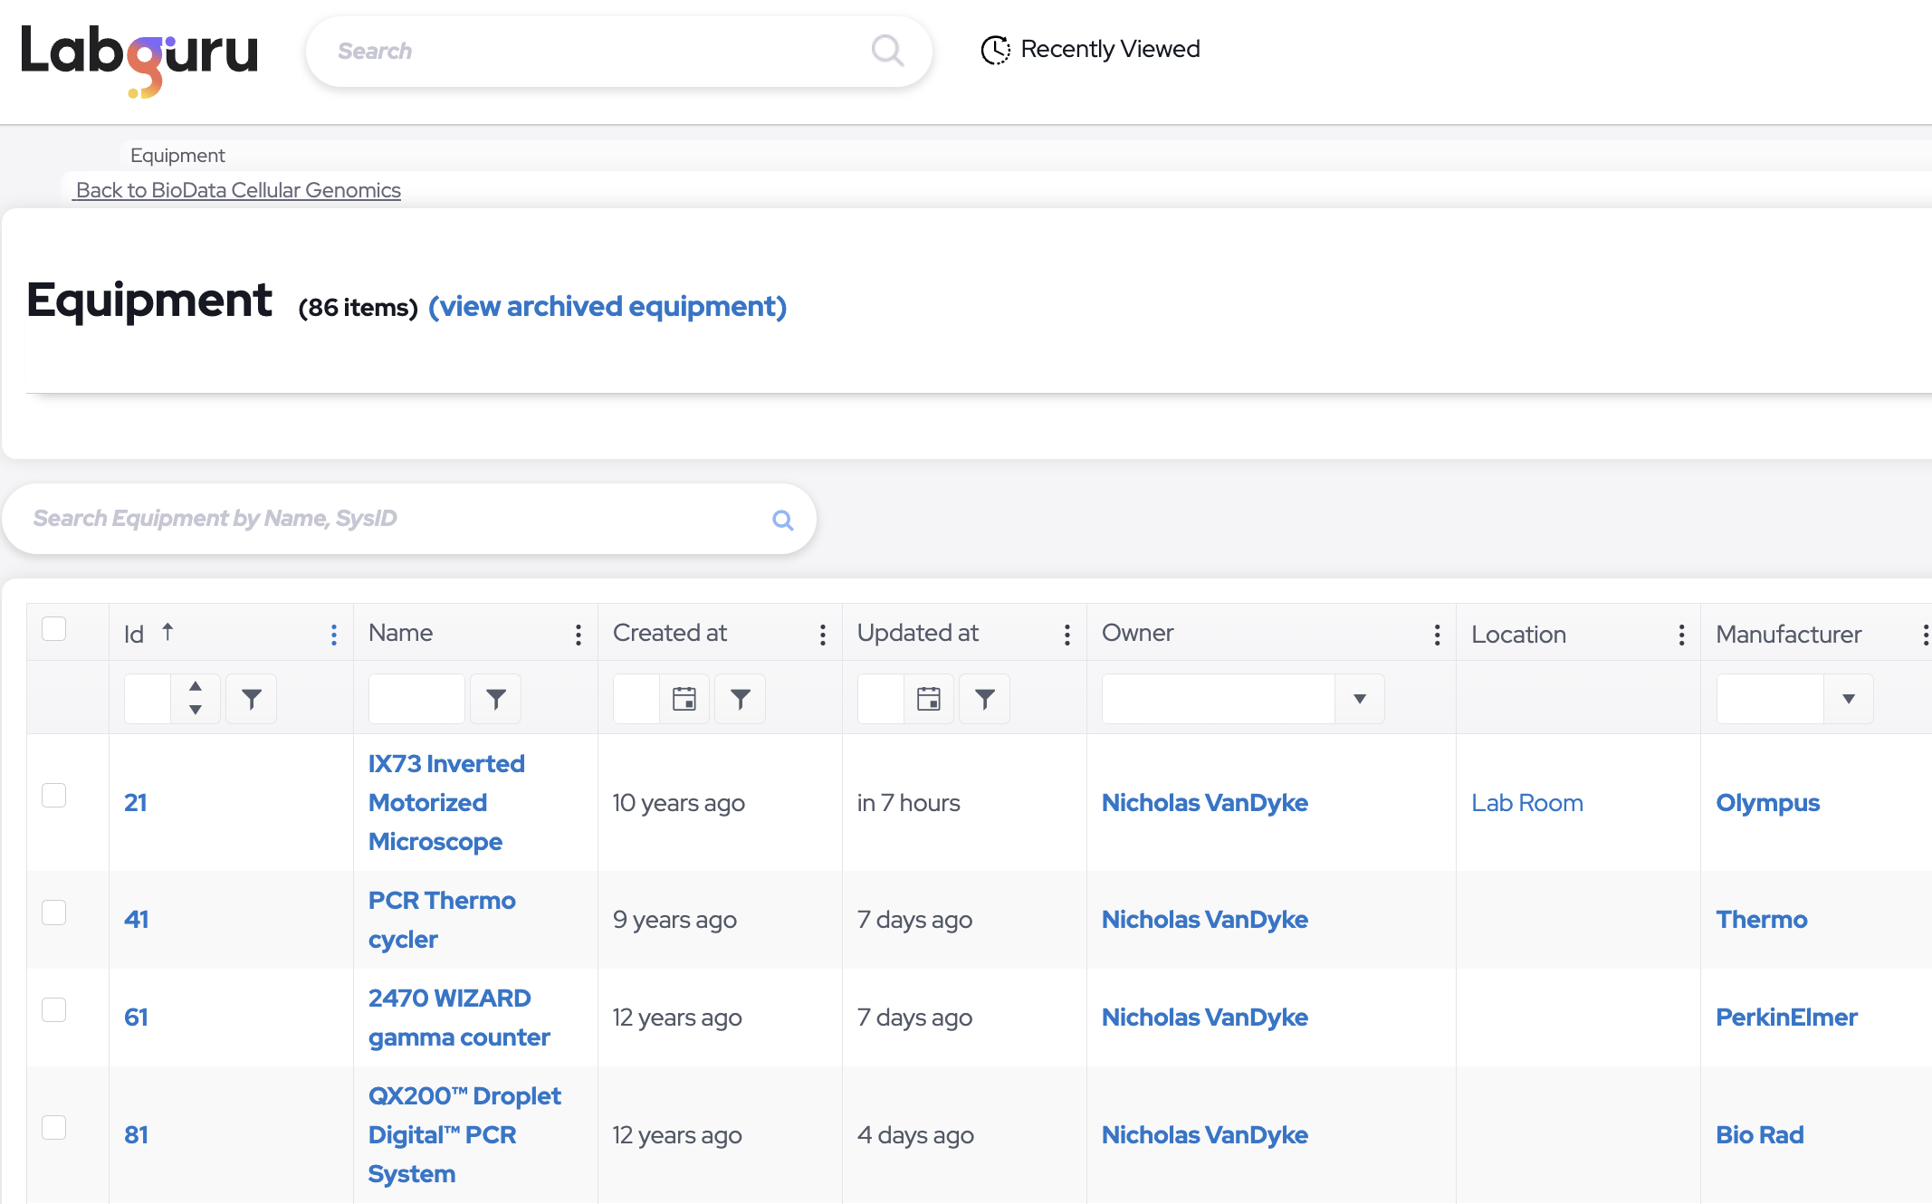Open the Updated at calendar picker
Image resolution: width=1932 pixels, height=1204 pixels.
click(928, 699)
